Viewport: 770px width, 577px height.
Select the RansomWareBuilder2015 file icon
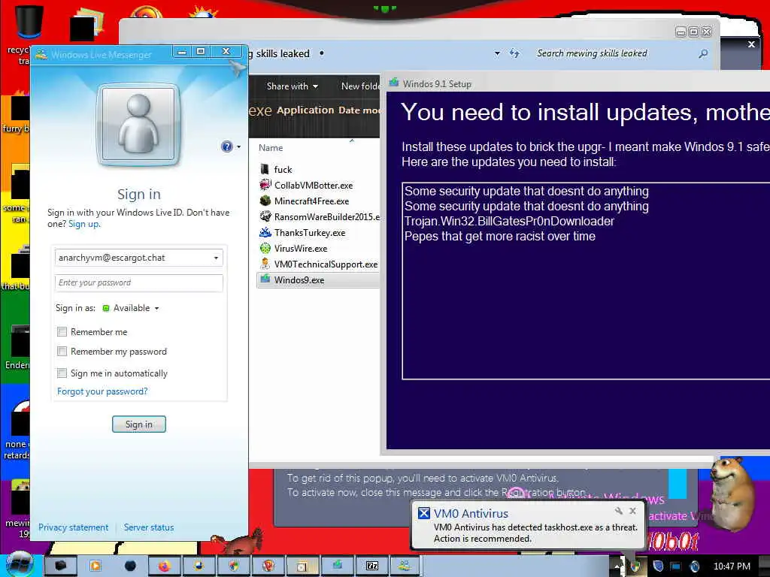[x=265, y=216]
